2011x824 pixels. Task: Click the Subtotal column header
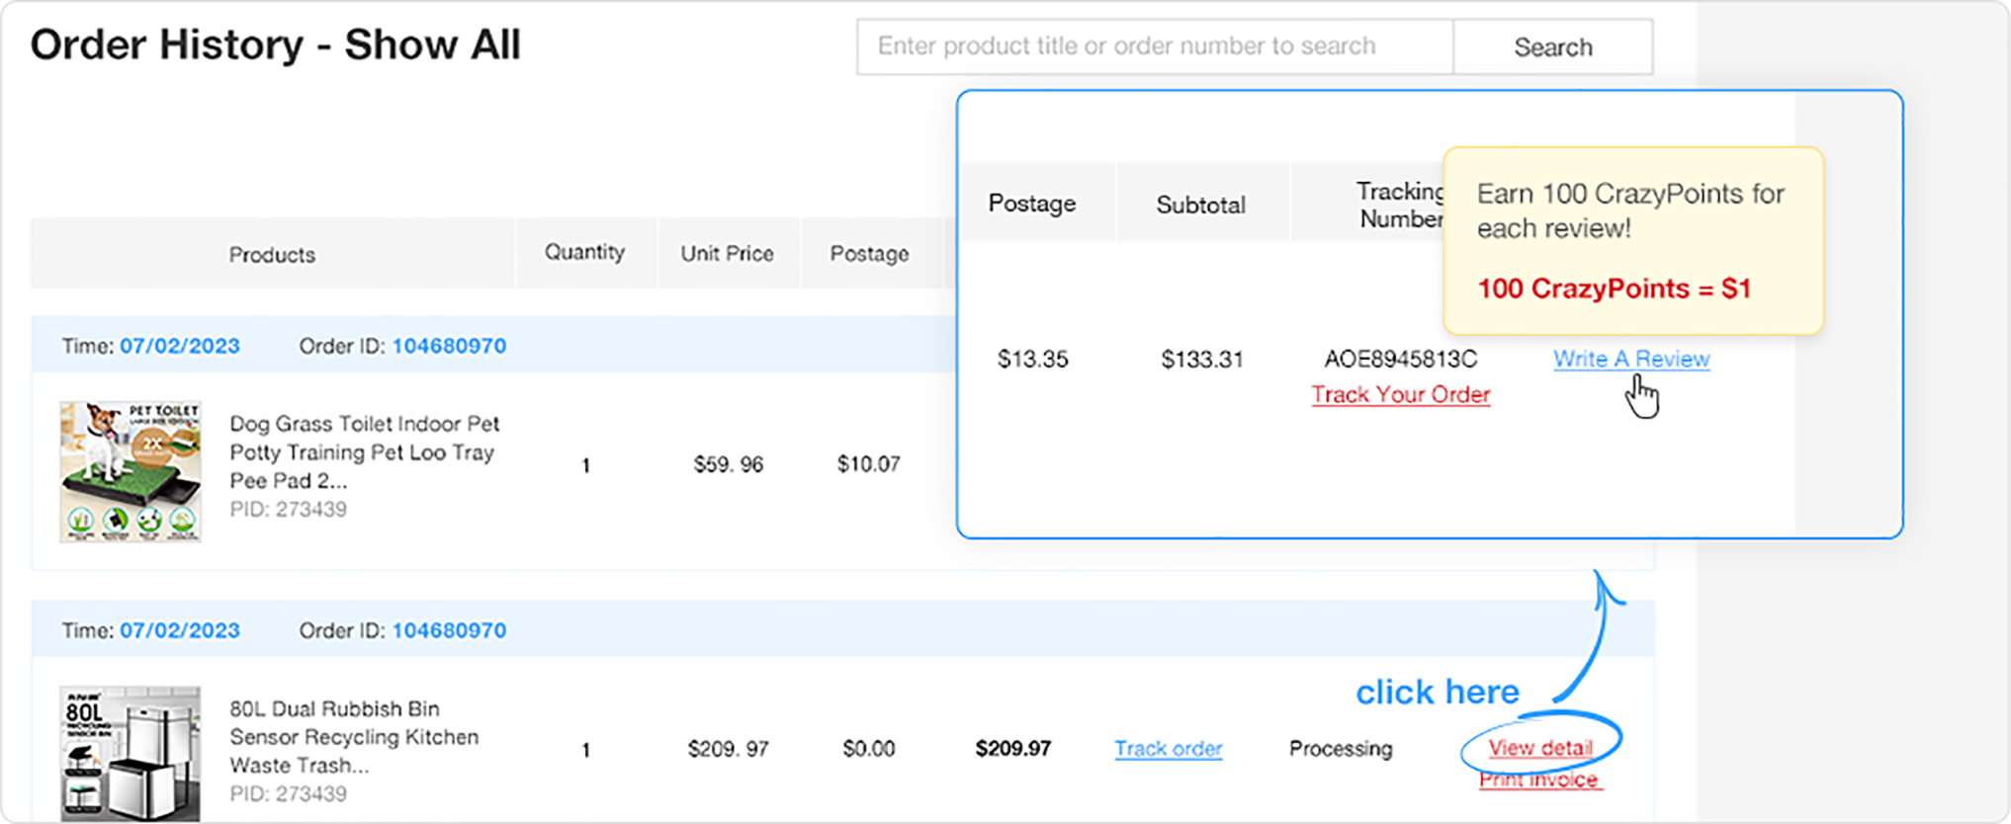[1200, 206]
